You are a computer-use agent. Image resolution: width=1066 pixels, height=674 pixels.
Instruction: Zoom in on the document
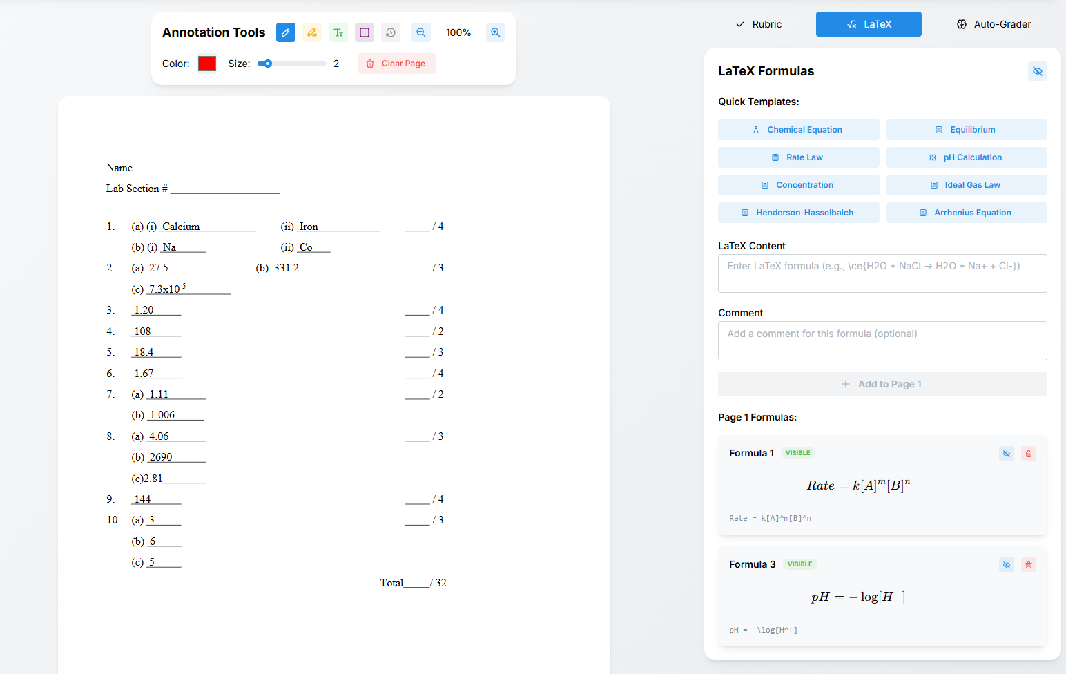(495, 32)
